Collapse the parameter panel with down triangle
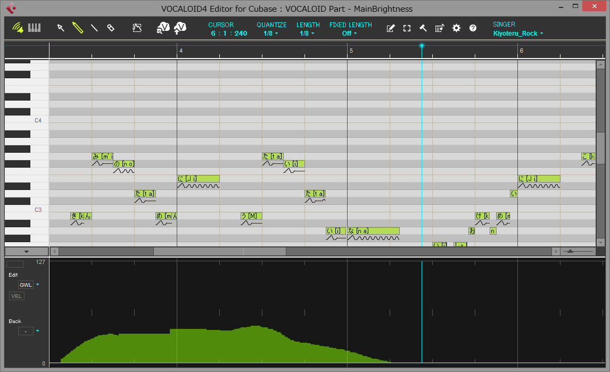Viewport: 610px width, 372px height. pyautogui.click(x=27, y=252)
